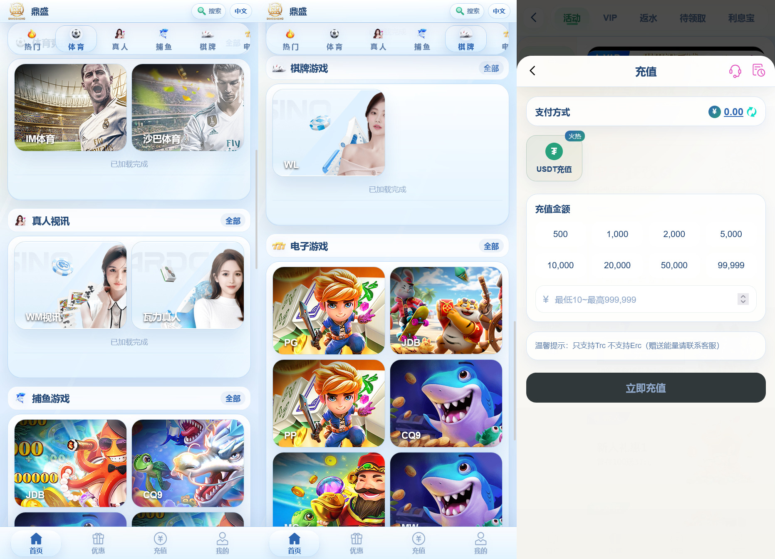Open 瓦力真人 live casino card
The width and height of the screenshot is (775, 559).
coord(188,285)
